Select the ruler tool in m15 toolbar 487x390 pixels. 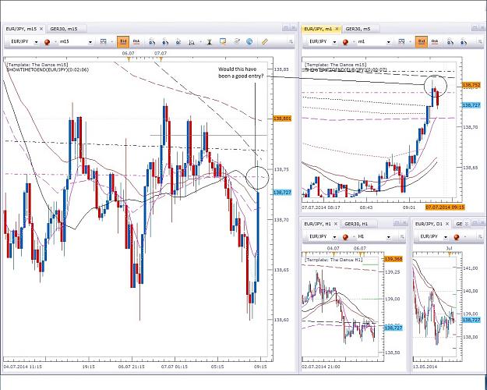(x=265, y=41)
